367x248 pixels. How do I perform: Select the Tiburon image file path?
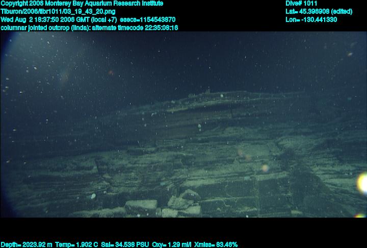58,11
